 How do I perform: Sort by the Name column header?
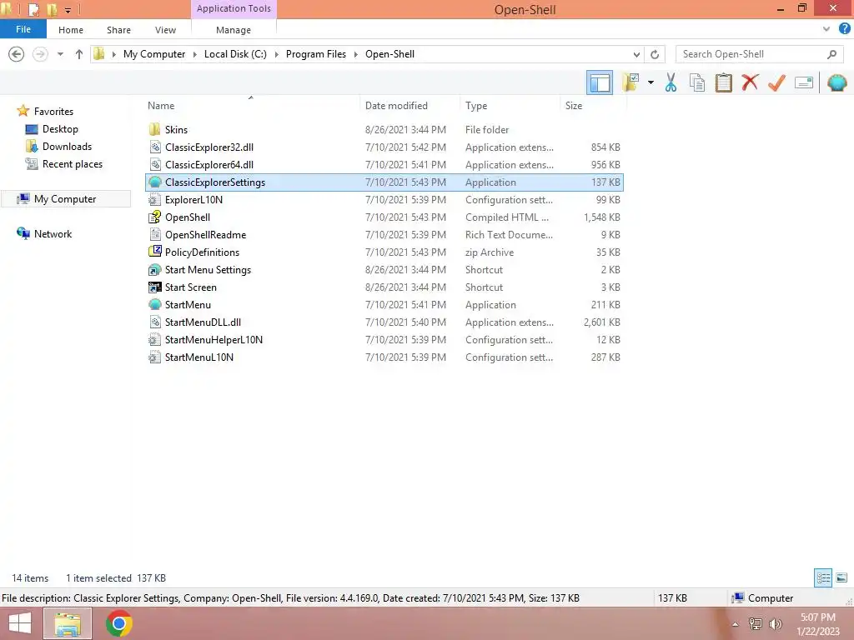[x=250, y=106]
